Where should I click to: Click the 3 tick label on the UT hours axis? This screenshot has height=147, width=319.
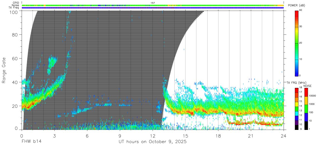54,136
